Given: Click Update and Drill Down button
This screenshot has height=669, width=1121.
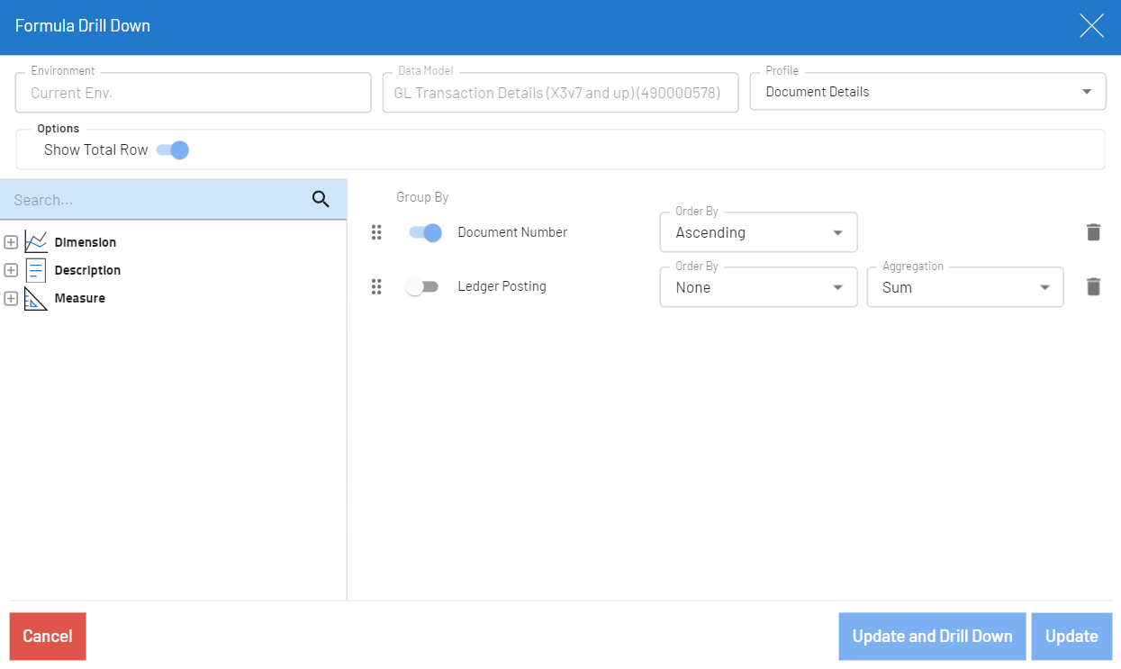Looking at the screenshot, I should [932, 637].
